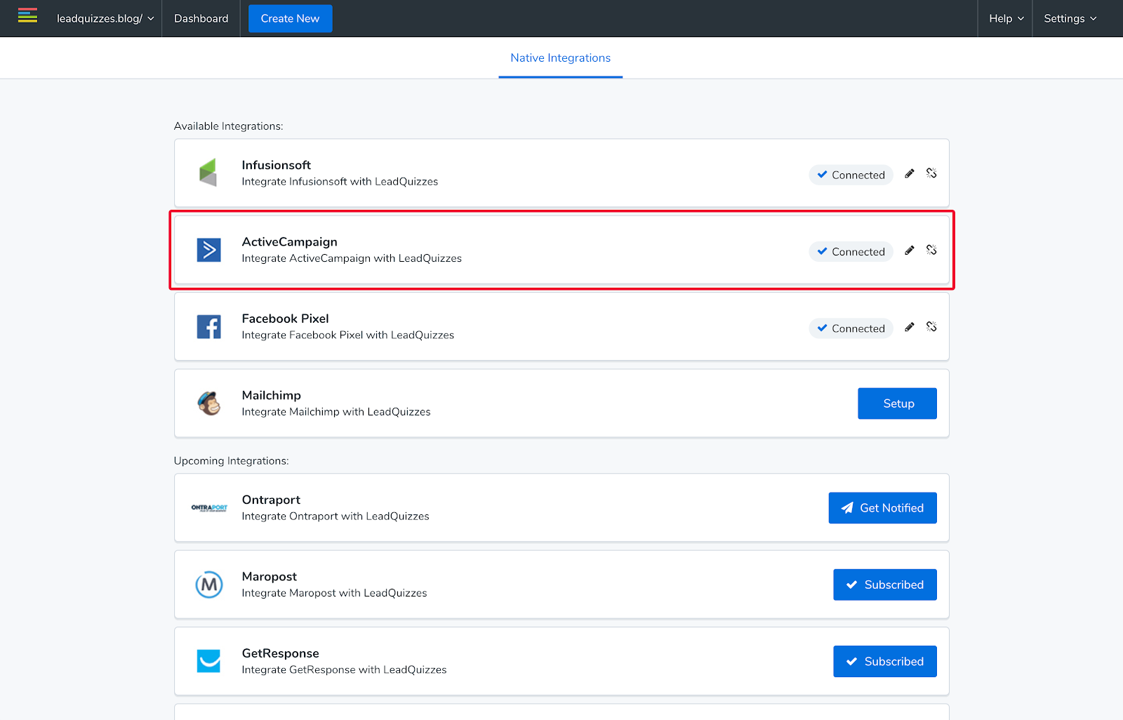Click the Create New button
Screen dimensions: 1123x720
point(290,18)
